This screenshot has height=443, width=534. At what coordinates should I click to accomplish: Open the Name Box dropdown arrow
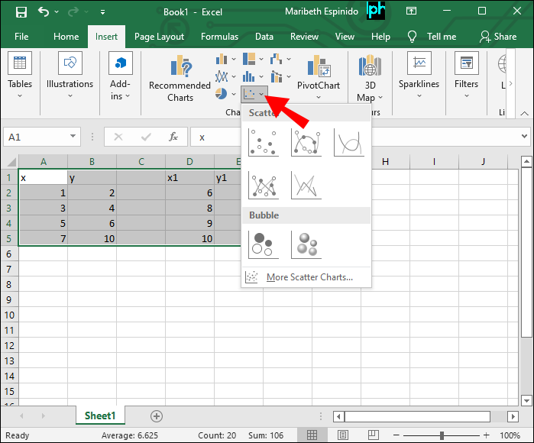(73, 136)
